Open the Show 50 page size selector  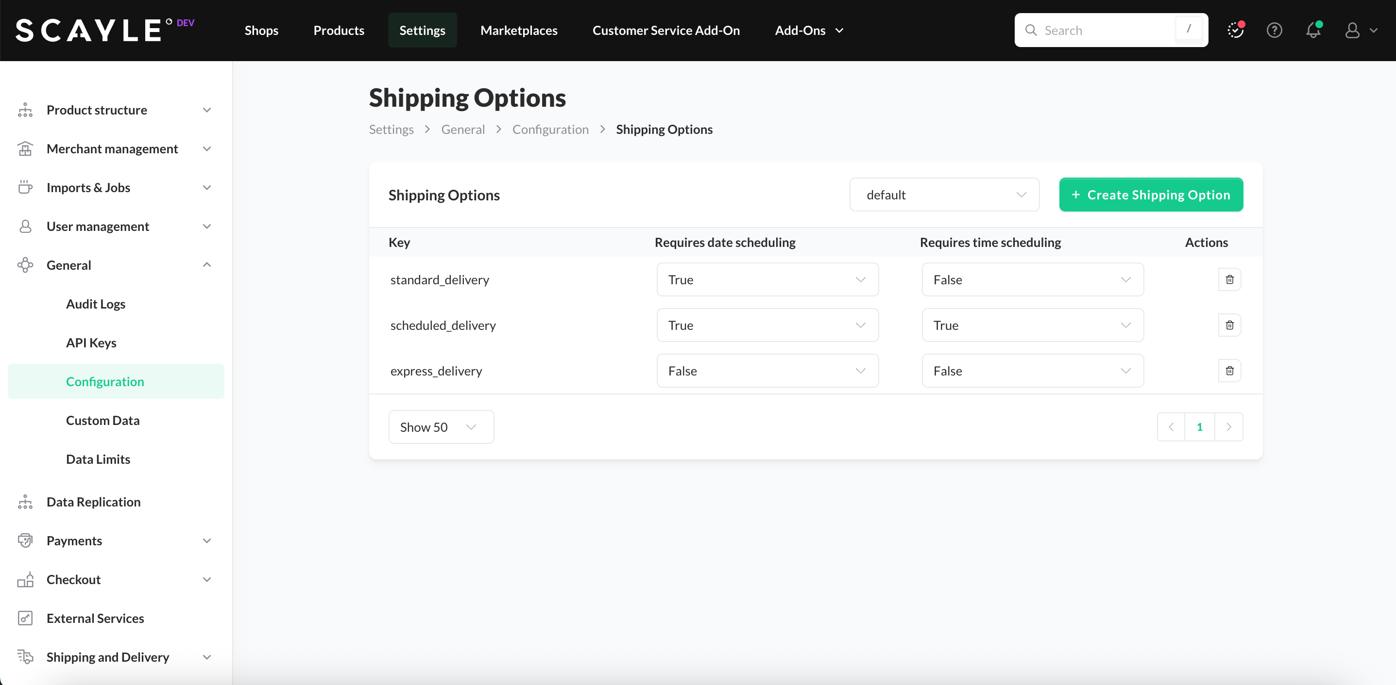(441, 427)
